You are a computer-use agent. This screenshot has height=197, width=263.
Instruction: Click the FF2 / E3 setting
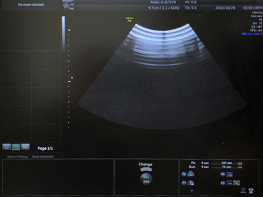256,30
